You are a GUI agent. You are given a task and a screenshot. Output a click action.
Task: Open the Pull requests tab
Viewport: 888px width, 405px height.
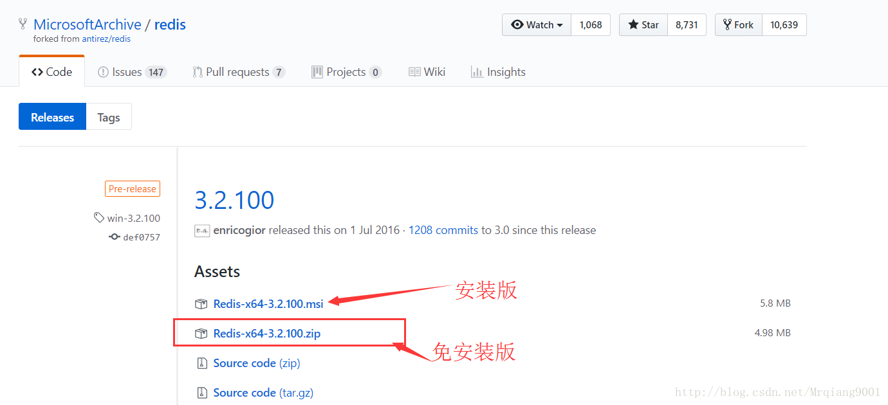tap(239, 72)
